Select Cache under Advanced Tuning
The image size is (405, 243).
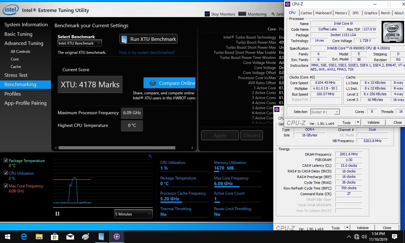pyautogui.click(x=16, y=67)
